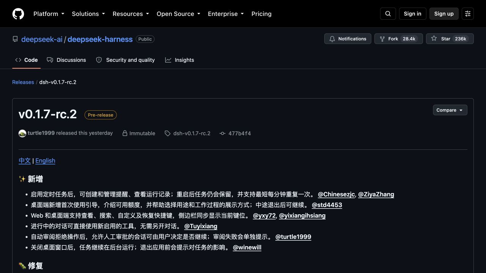486x273 pixels.
Task: Open the @ZiyaZhang profile mention
Action: tap(376, 194)
